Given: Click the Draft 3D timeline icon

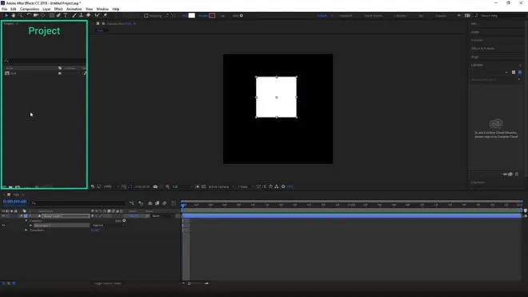Looking at the screenshot, I should coord(141,203).
